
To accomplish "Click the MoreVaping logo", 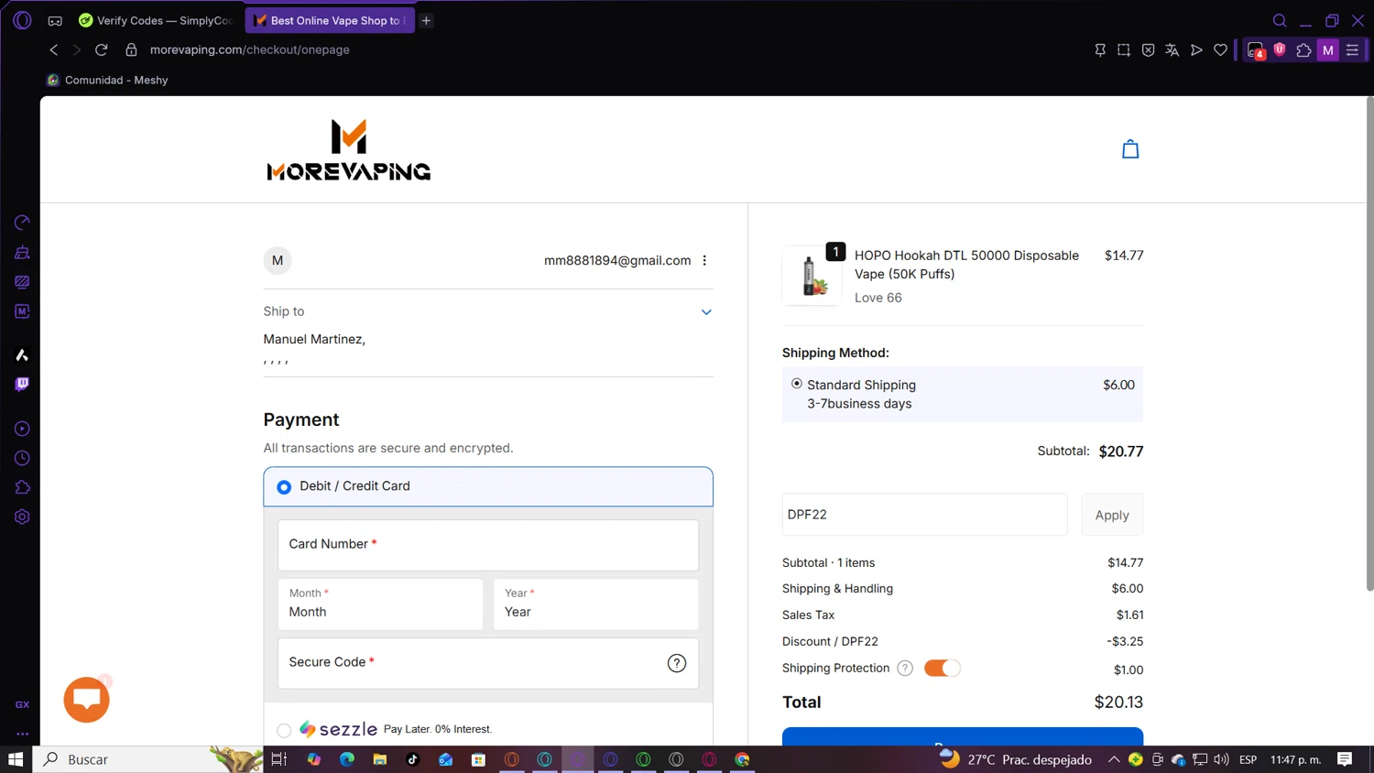I will point(348,150).
